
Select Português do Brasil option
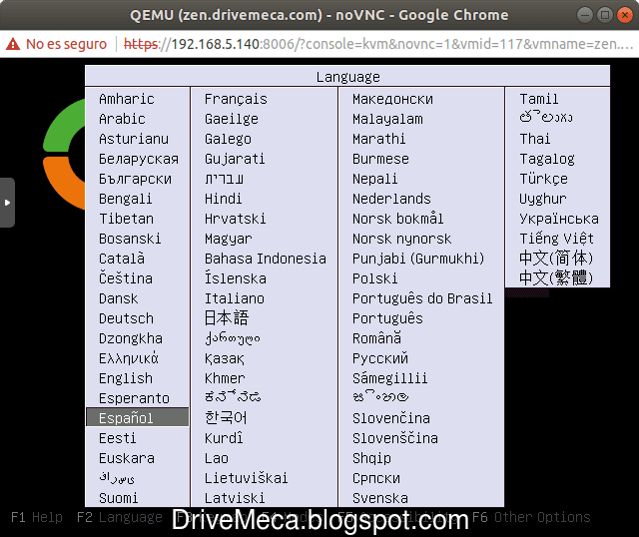click(422, 298)
